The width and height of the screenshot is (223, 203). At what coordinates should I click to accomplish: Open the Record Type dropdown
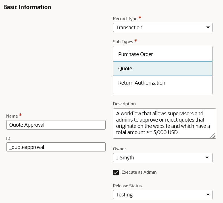tap(163, 28)
